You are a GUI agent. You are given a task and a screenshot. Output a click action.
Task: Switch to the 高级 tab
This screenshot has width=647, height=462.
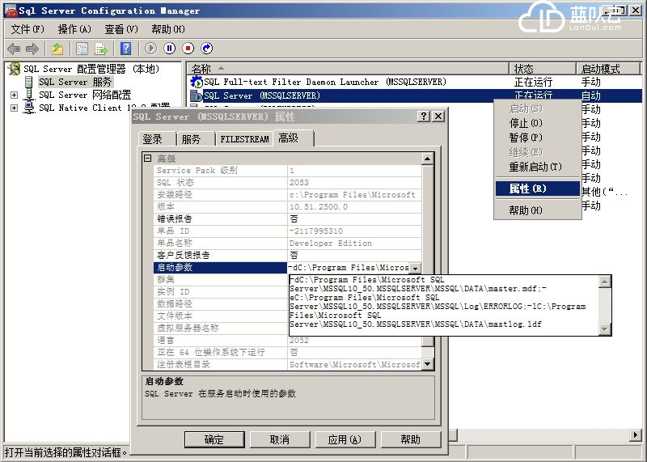tap(293, 138)
